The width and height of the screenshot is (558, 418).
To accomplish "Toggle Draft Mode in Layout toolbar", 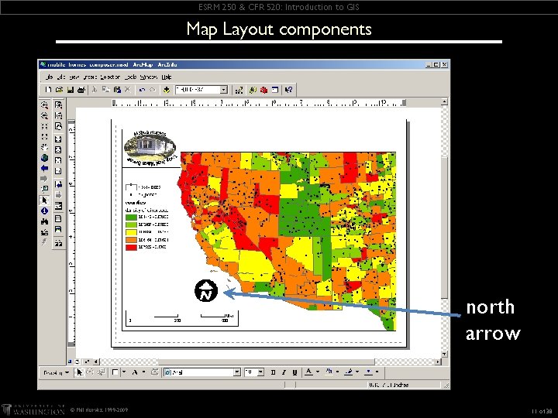I will (x=58, y=218).
